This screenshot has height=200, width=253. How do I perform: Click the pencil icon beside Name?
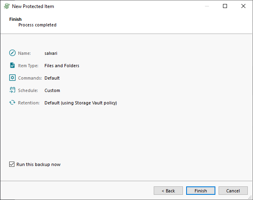click(12, 53)
